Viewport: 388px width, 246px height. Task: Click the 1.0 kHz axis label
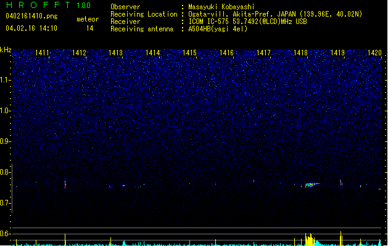(5, 111)
